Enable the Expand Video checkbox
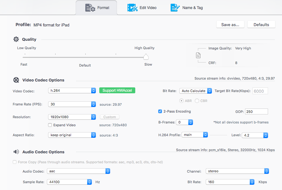This screenshot has width=282, height=190. pyautogui.click(x=50, y=125)
